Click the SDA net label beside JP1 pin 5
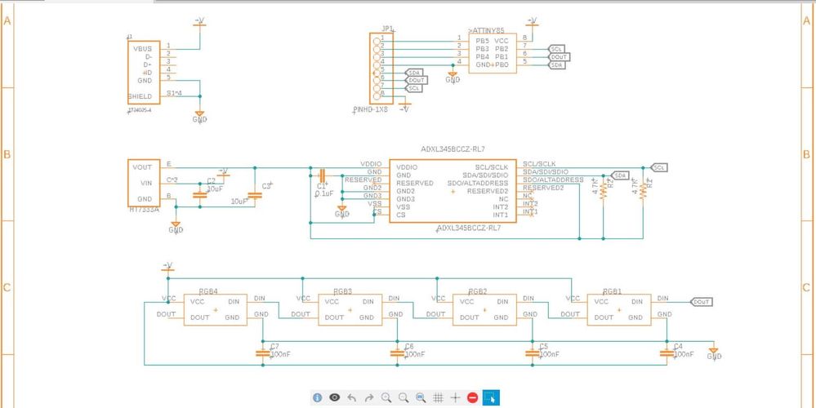816x408 pixels. pos(414,73)
